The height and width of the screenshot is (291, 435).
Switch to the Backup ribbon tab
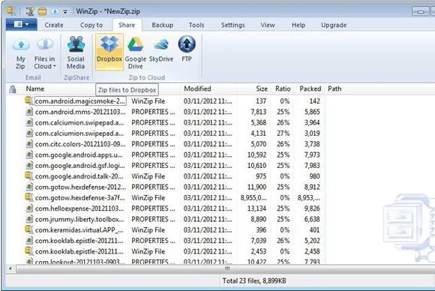(163, 25)
